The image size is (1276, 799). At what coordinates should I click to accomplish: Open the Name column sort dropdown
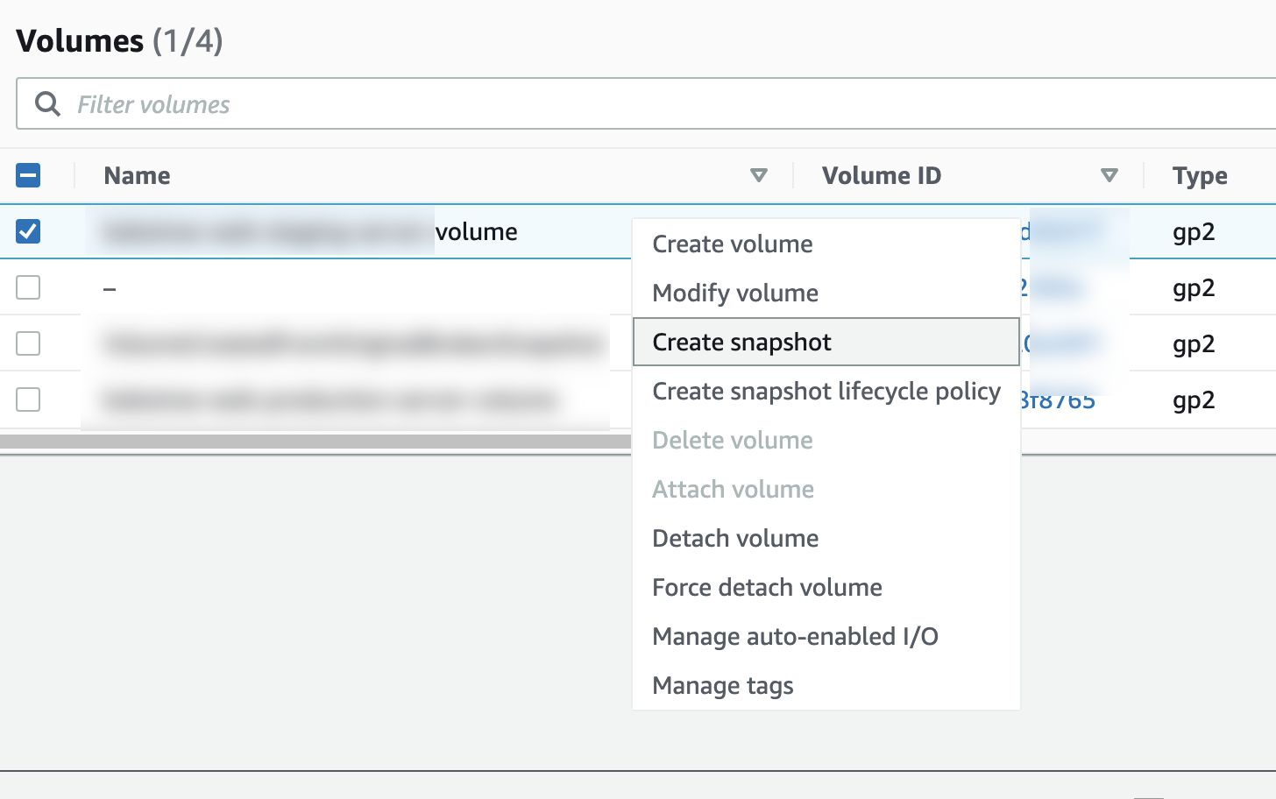pos(759,175)
